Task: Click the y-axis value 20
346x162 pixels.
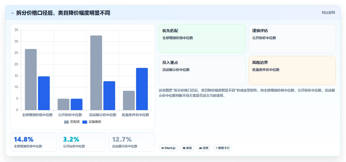Action: pyautogui.click(x=16, y=64)
